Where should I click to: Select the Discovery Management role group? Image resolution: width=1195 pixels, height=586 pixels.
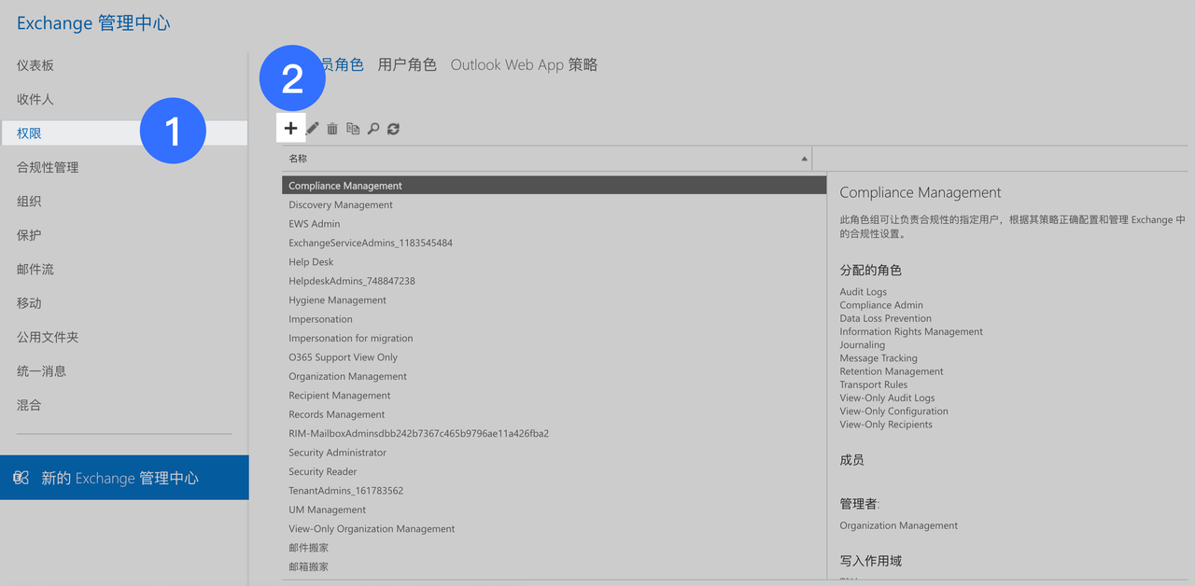340,204
